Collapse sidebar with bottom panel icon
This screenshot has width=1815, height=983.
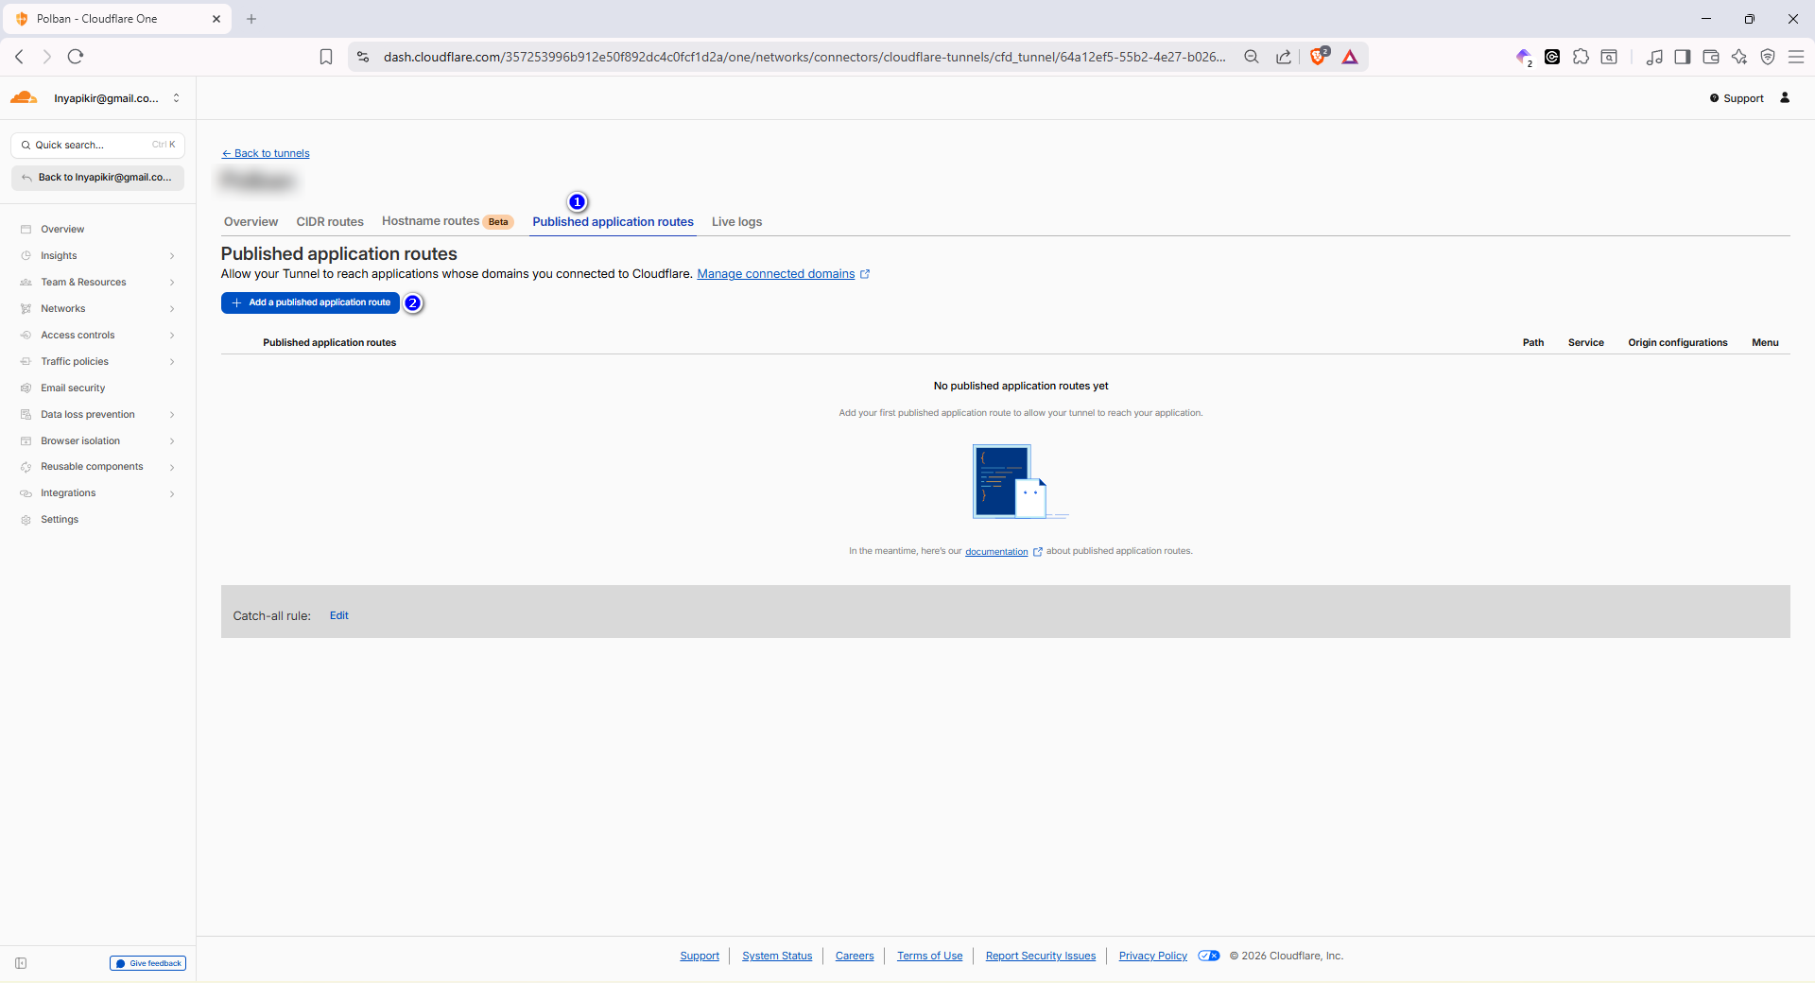click(21, 963)
